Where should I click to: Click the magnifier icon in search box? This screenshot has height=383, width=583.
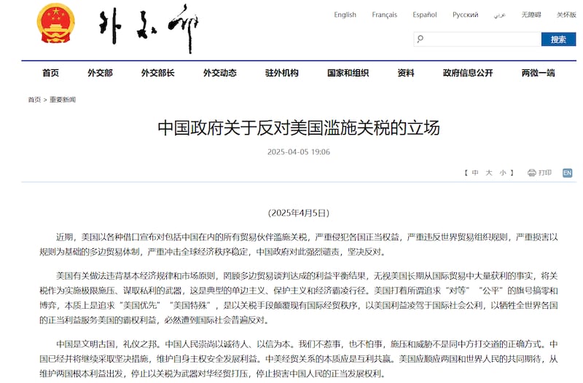tap(420, 39)
